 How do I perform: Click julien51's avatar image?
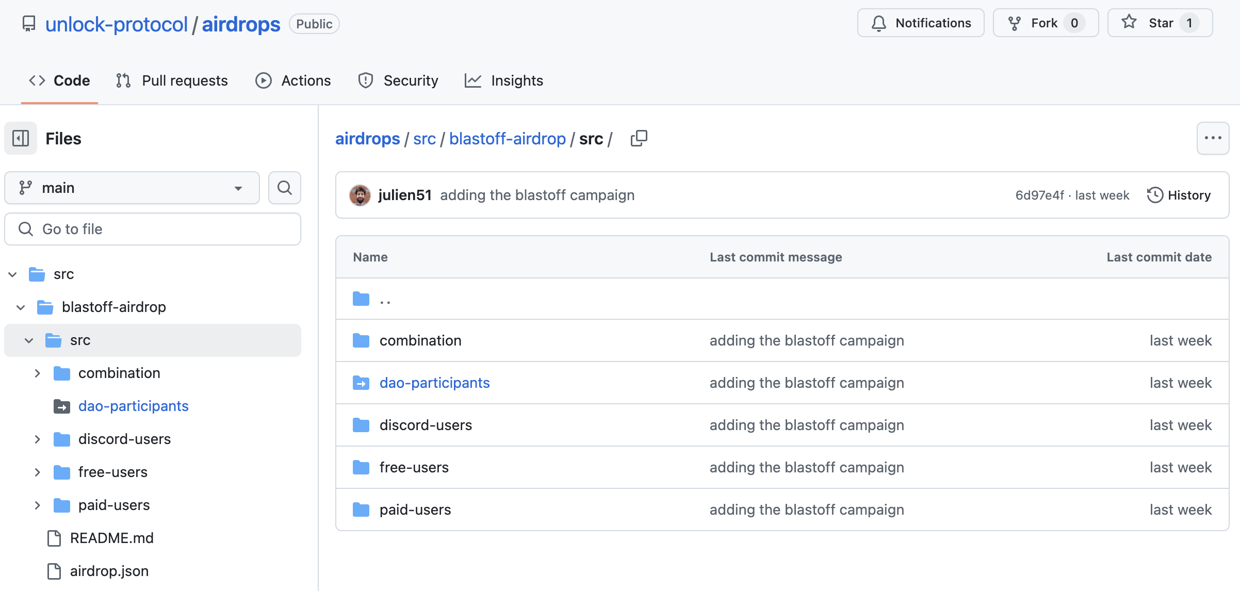pyautogui.click(x=360, y=195)
